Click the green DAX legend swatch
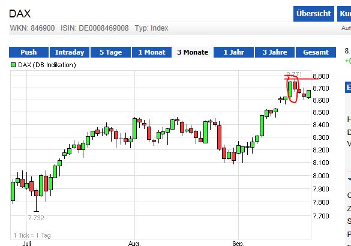 coord(13,65)
